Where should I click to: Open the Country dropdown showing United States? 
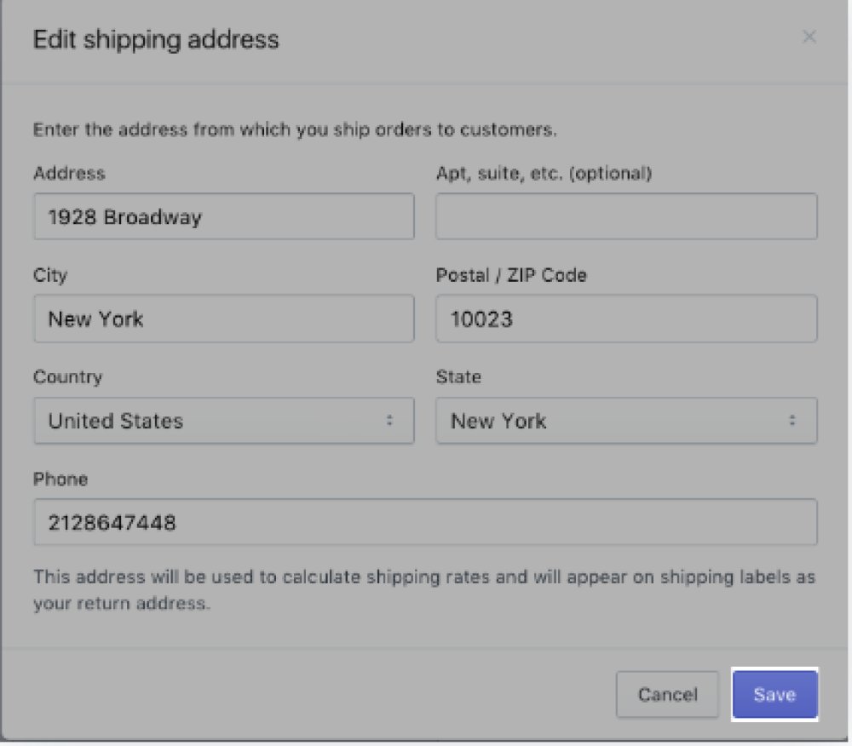[224, 420]
